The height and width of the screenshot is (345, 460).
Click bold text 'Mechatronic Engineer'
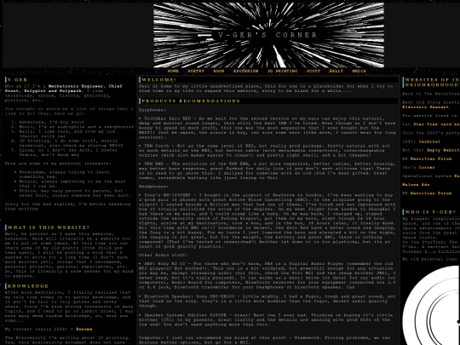click(x=76, y=86)
